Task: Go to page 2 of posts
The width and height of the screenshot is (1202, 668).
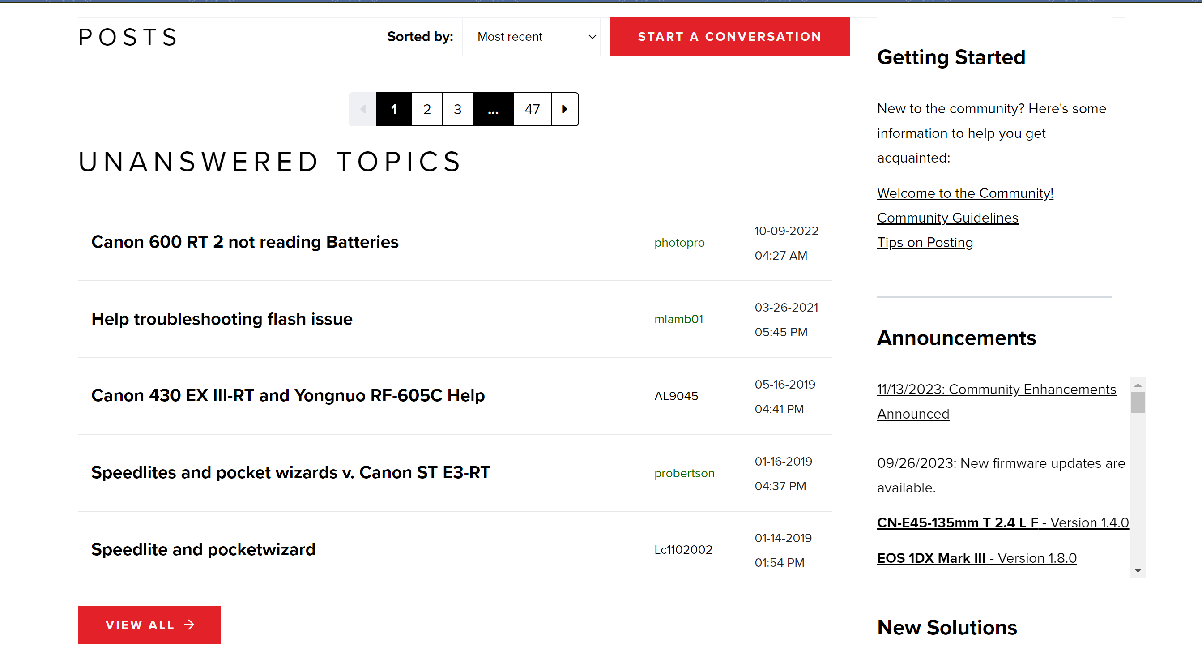Action: coord(426,109)
